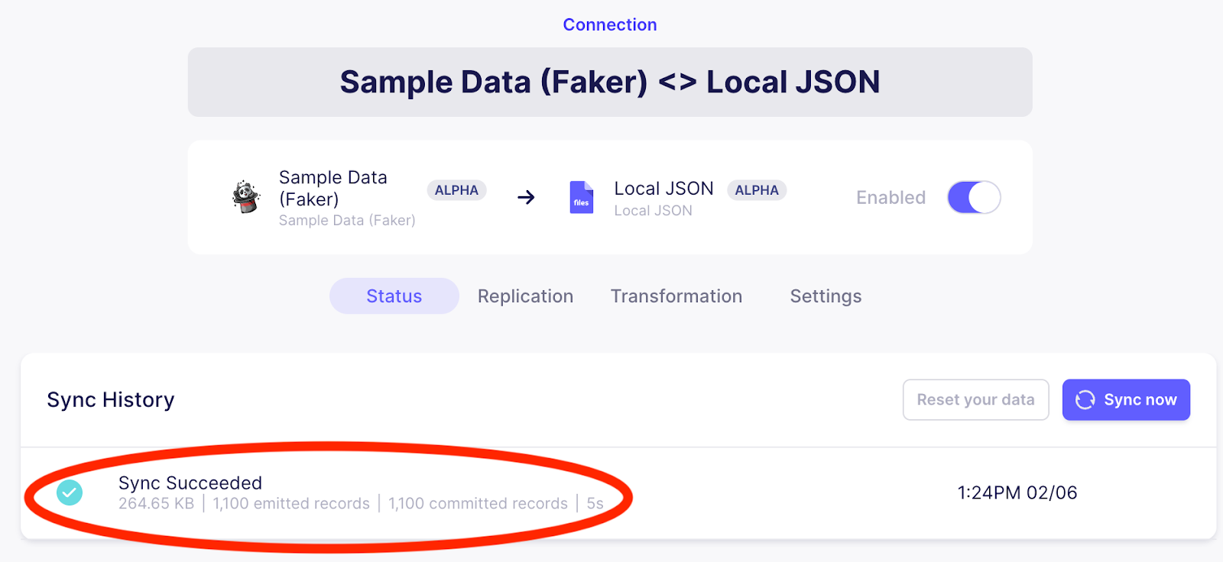Click the ALPHA badge next to Local JSON
This screenshot has height=562, width=1223.
tap(757, 190)
